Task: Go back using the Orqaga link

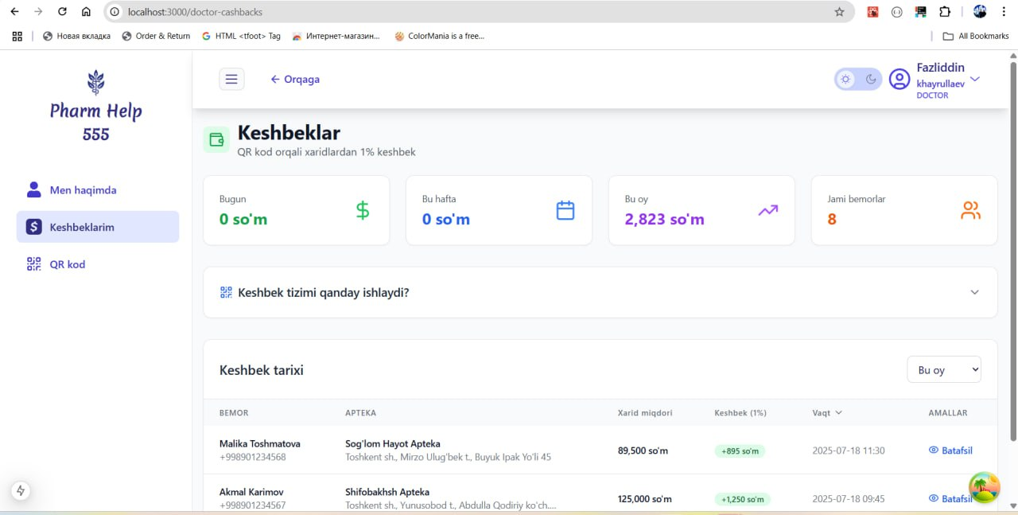Action: pyautogui.click(x=295, y=79)
